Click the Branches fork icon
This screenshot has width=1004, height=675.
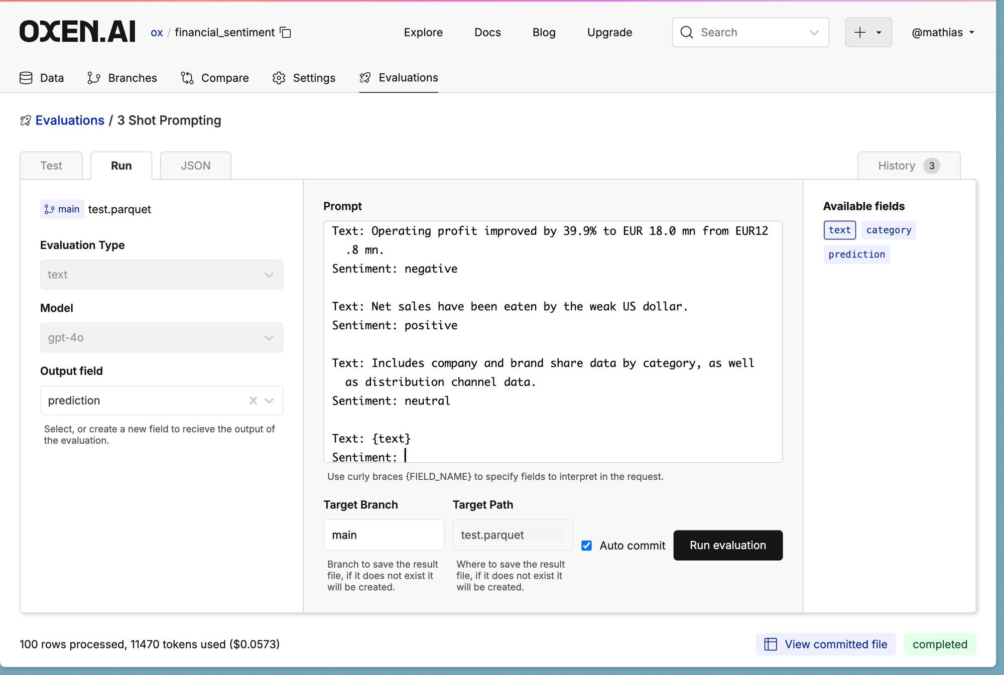pyautogui.click(x=93, y=78)
